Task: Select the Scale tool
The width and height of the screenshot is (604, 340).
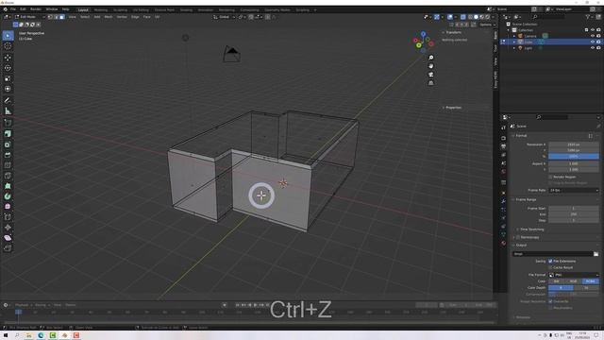Action: tap(8, 78)
